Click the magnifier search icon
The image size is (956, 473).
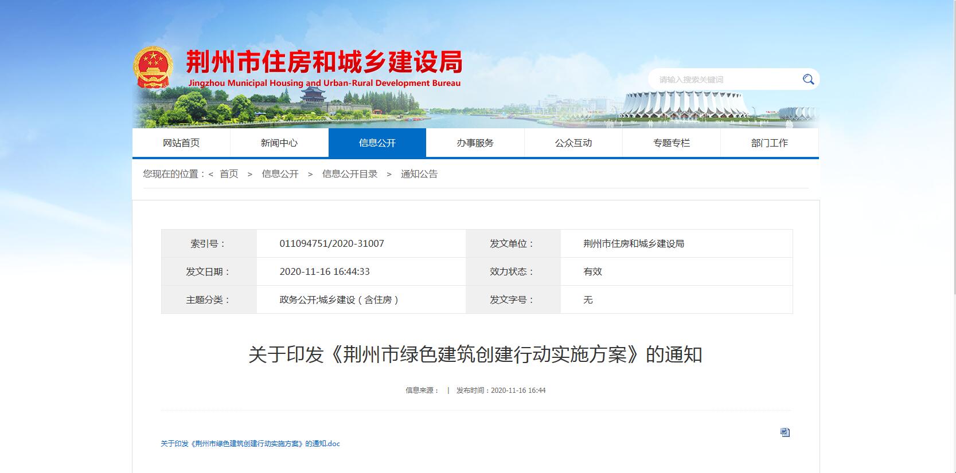coord(808,80)
